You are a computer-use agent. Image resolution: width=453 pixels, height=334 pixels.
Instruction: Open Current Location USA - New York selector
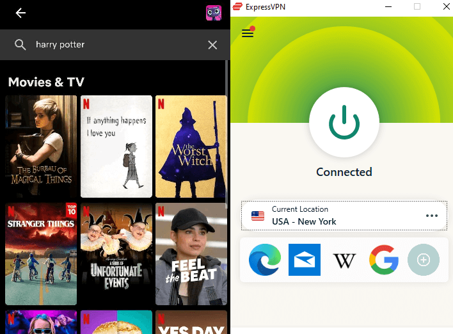point(344,216)
